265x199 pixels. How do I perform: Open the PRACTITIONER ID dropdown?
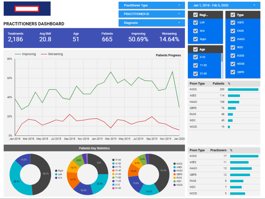click(152, 14)
